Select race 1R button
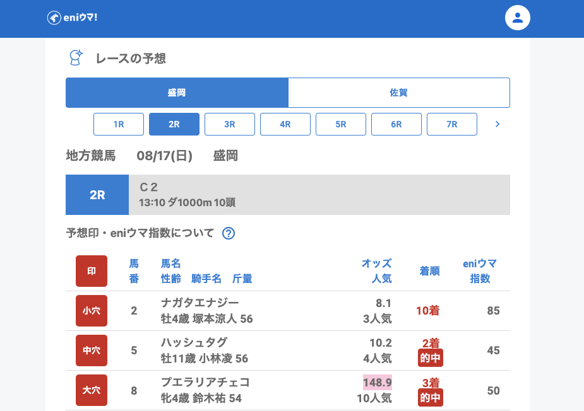The width and height of the screenshot is (584, 411). (119, 124)
